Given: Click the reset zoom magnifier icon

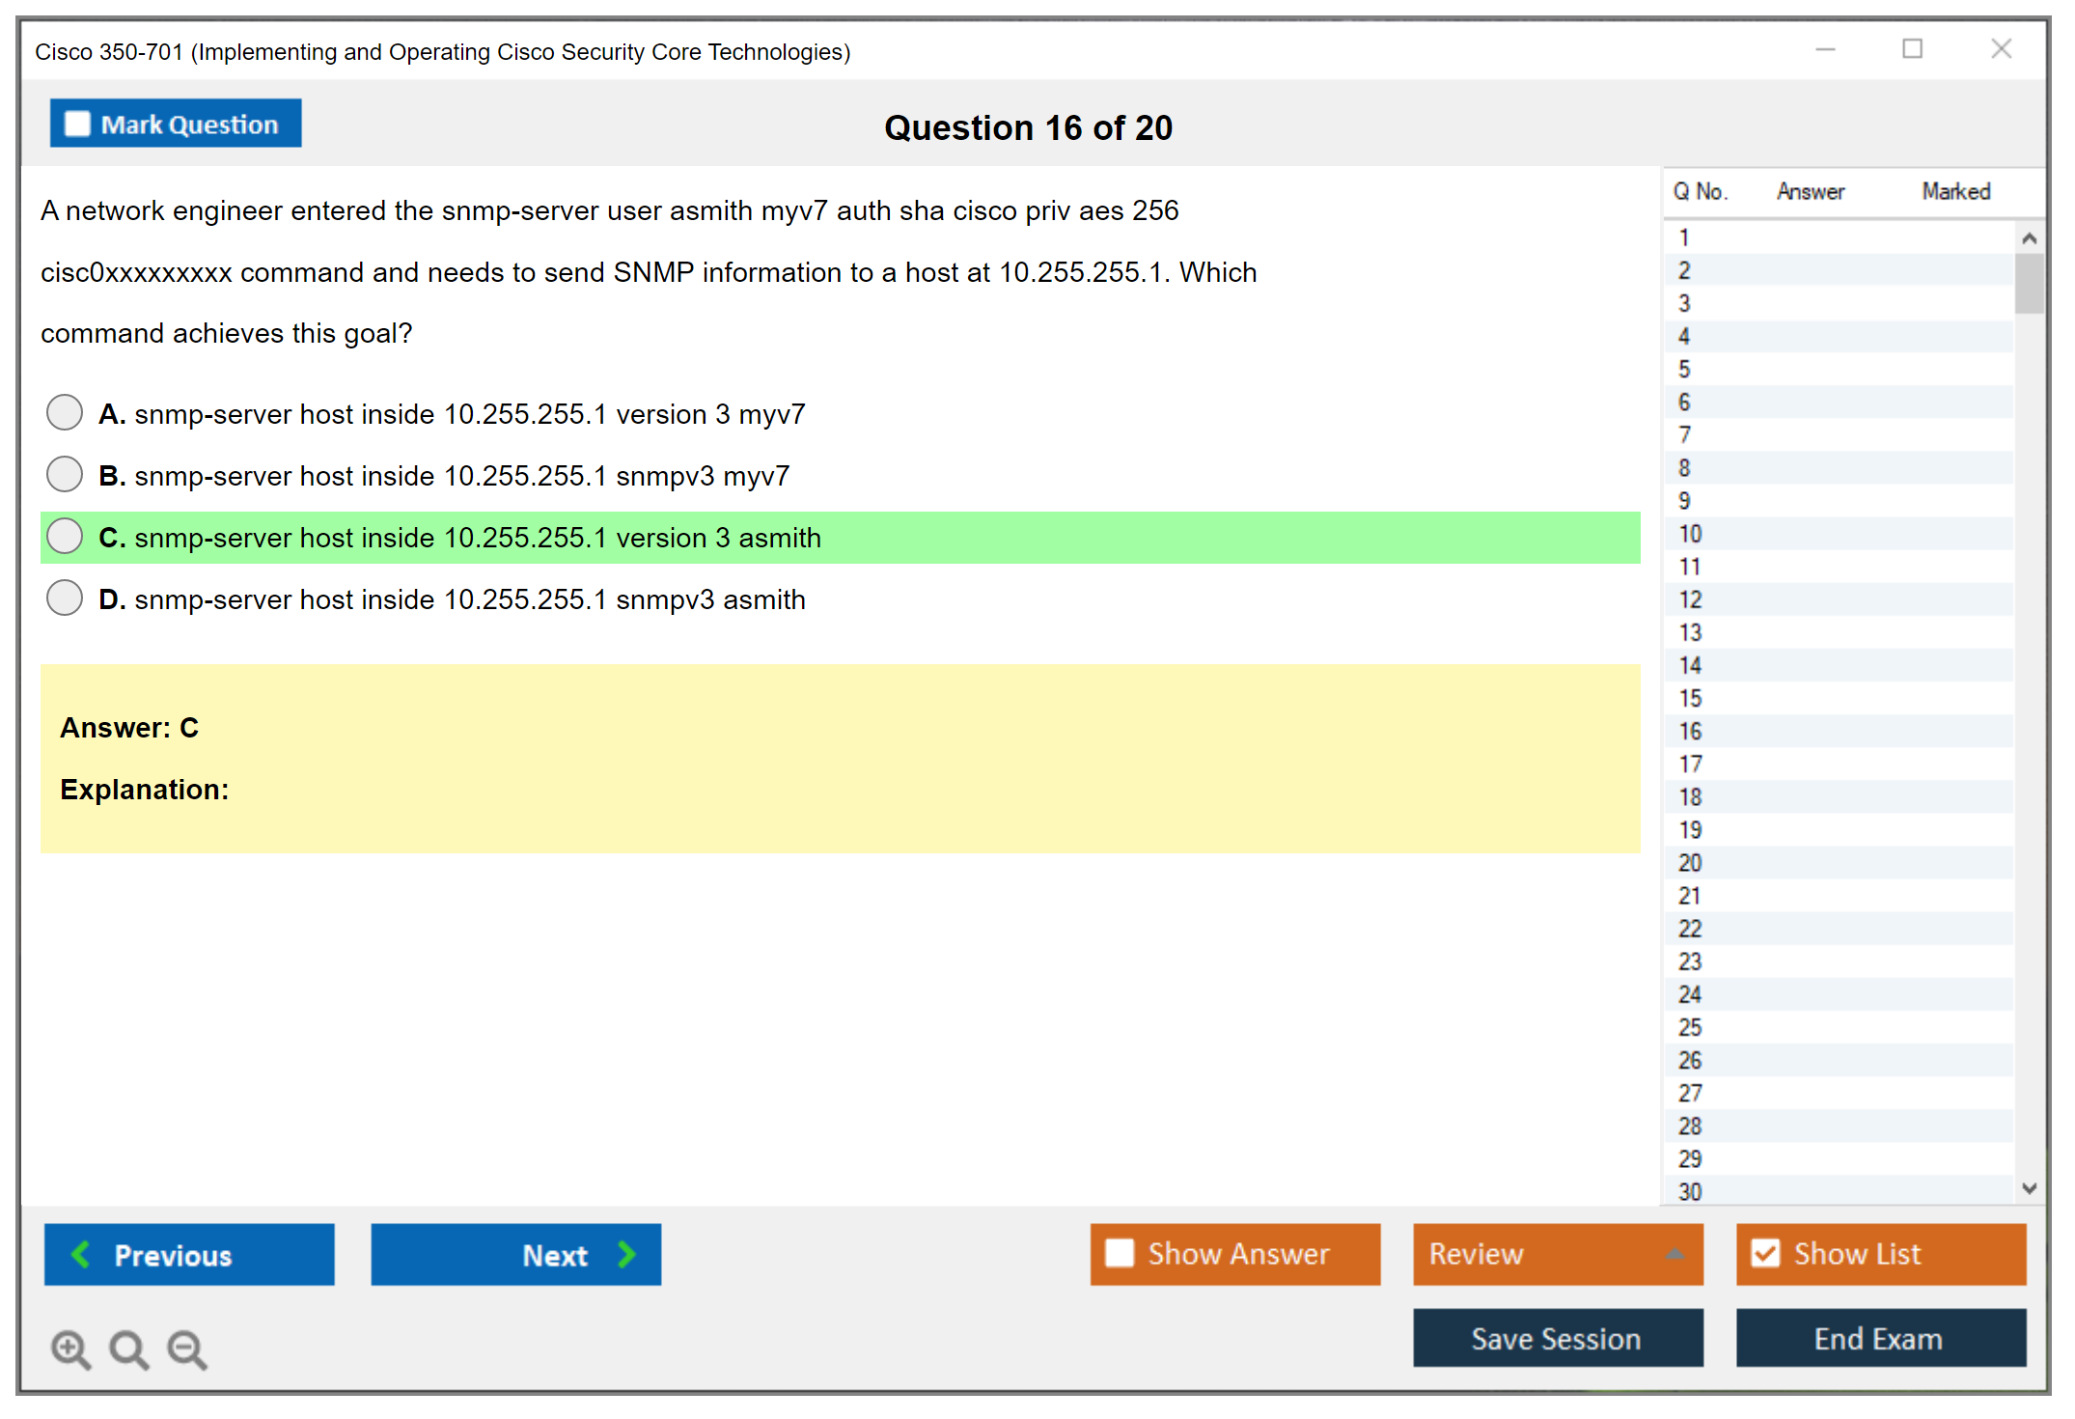Looking at the screenshot, I should 128,1349.
